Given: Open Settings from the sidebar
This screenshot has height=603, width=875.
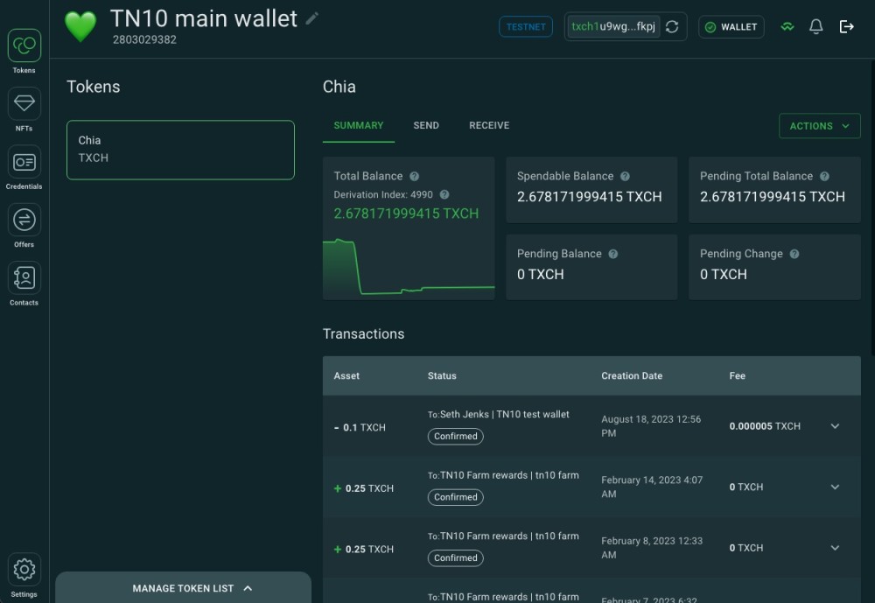Looking at the screenshot, I should point(24,570).
